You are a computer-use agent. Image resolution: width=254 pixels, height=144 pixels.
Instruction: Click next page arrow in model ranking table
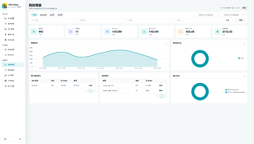[x=165, y=96]
